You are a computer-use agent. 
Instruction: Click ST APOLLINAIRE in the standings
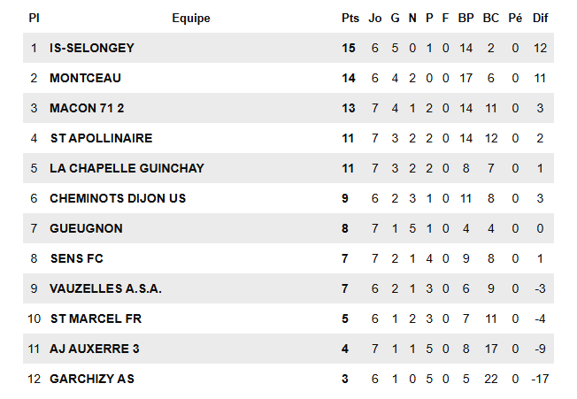101,138
